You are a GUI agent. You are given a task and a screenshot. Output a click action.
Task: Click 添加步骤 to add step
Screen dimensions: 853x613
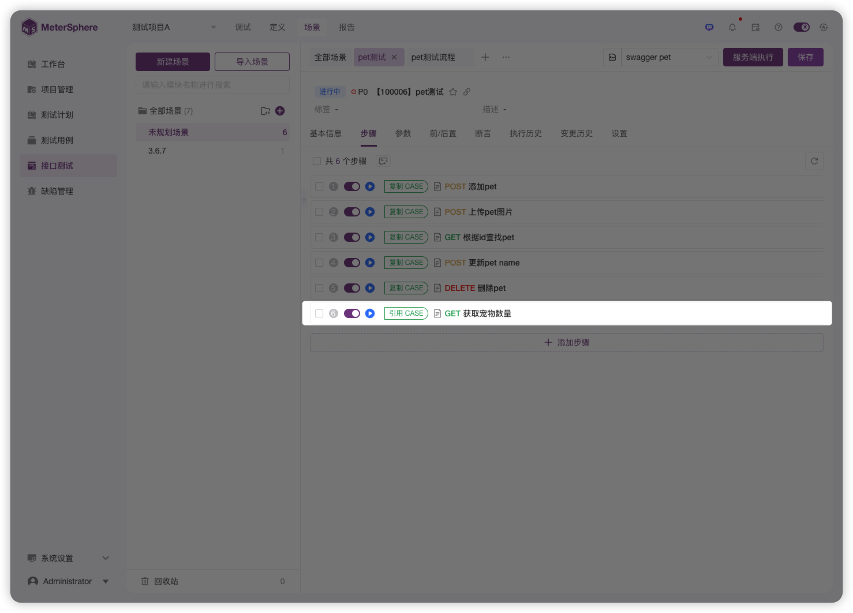pos(567,342)
